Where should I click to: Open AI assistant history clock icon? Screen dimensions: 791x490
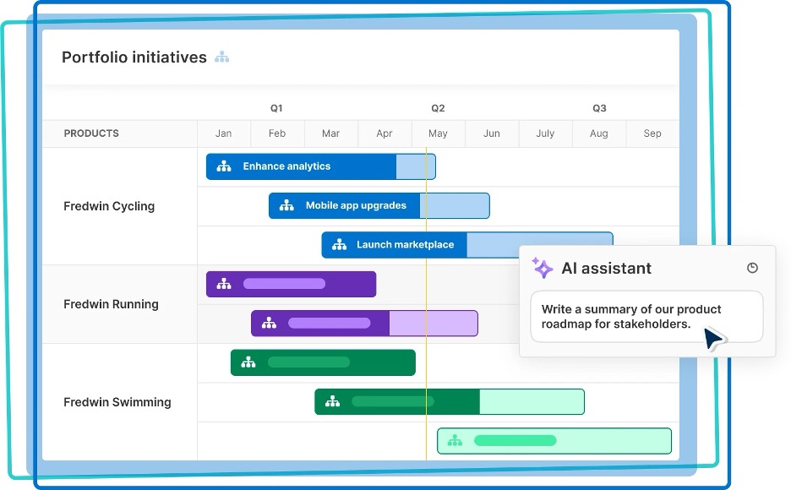point(752,268)
